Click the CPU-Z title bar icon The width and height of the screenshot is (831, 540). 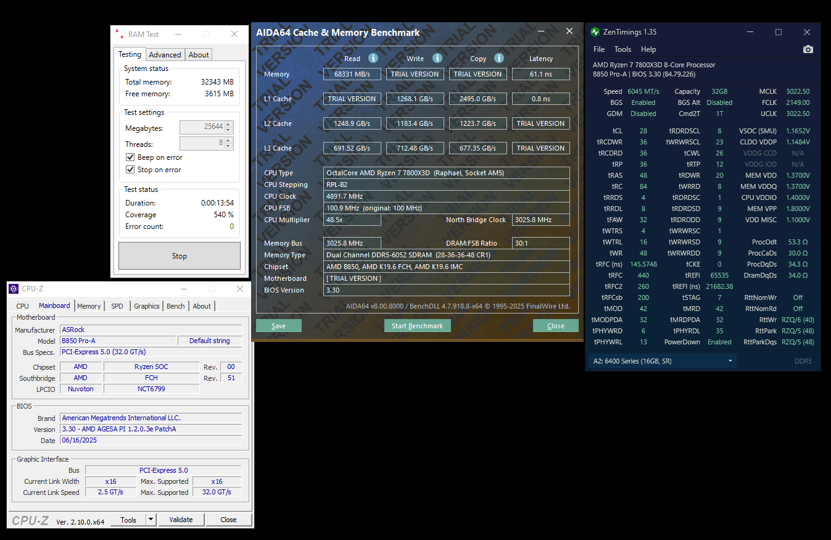[14, 288]
